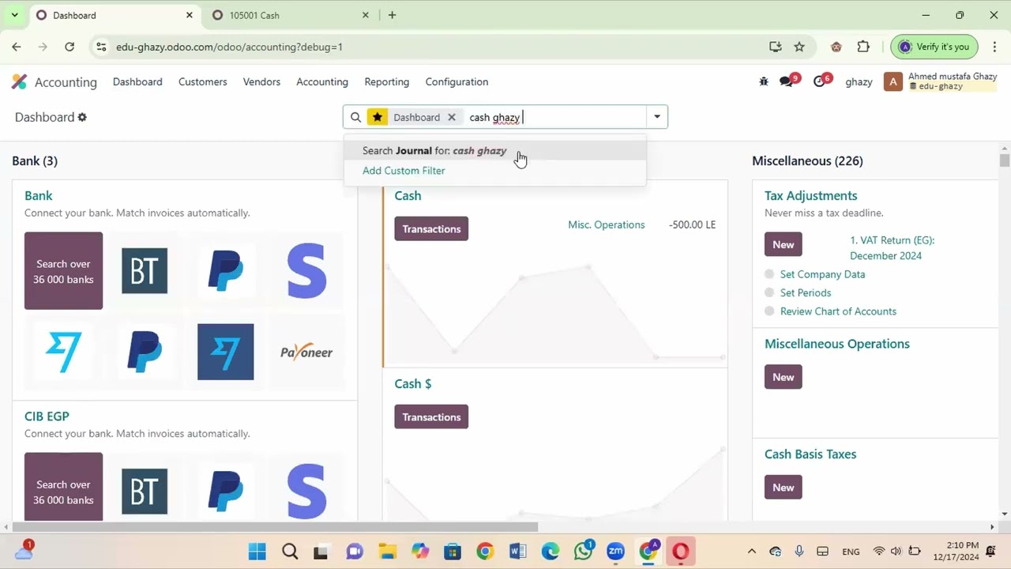The height and width of the screenshot is (569, 1011).
Task: Select BT logo under CIB EGP
Action: [x=145, y=491]
